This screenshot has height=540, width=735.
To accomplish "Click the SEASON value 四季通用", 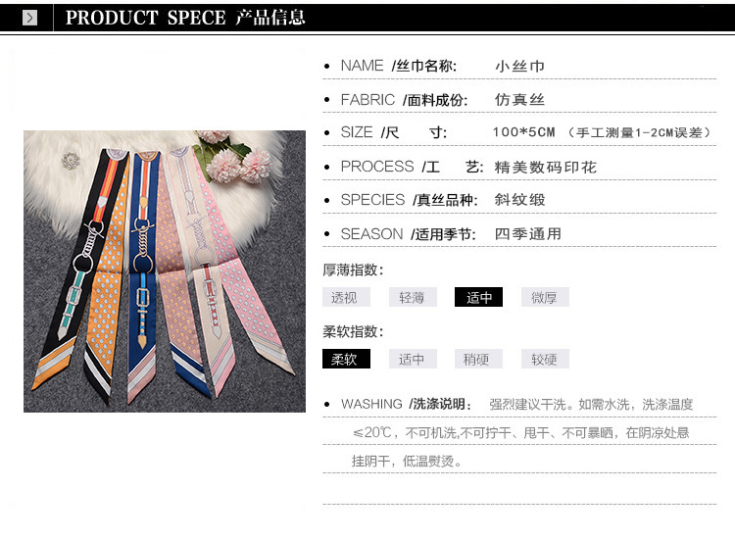I will [x=528, y=233].
